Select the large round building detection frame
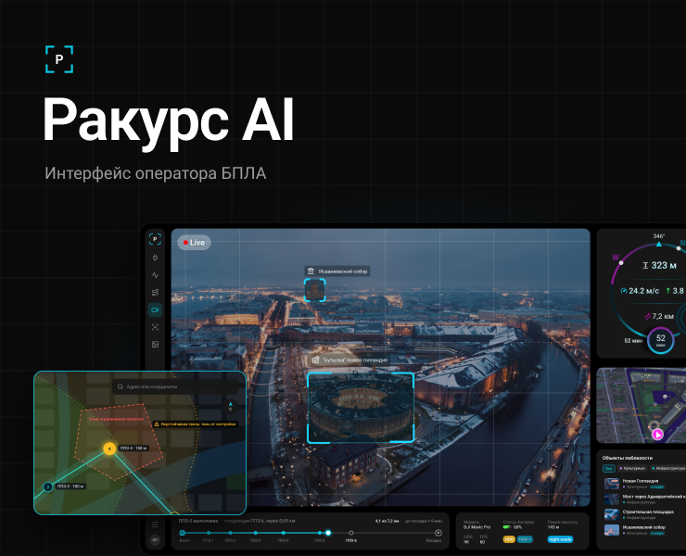Image resolution: width=686 pixels, height=556 pixels. pos(361,407)
